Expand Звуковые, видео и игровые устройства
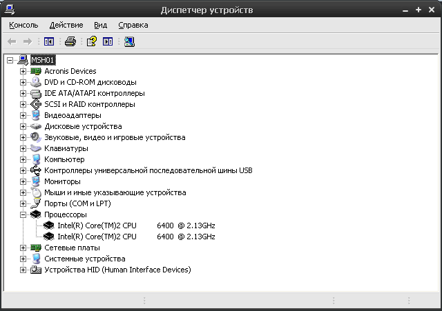442x311 pixels. (x=23, y=137)
